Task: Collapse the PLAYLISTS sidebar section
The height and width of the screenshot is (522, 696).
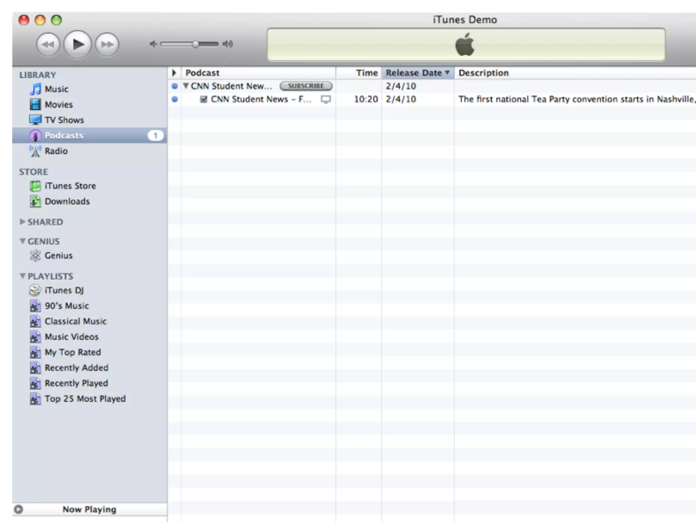Action: [22, 276]
